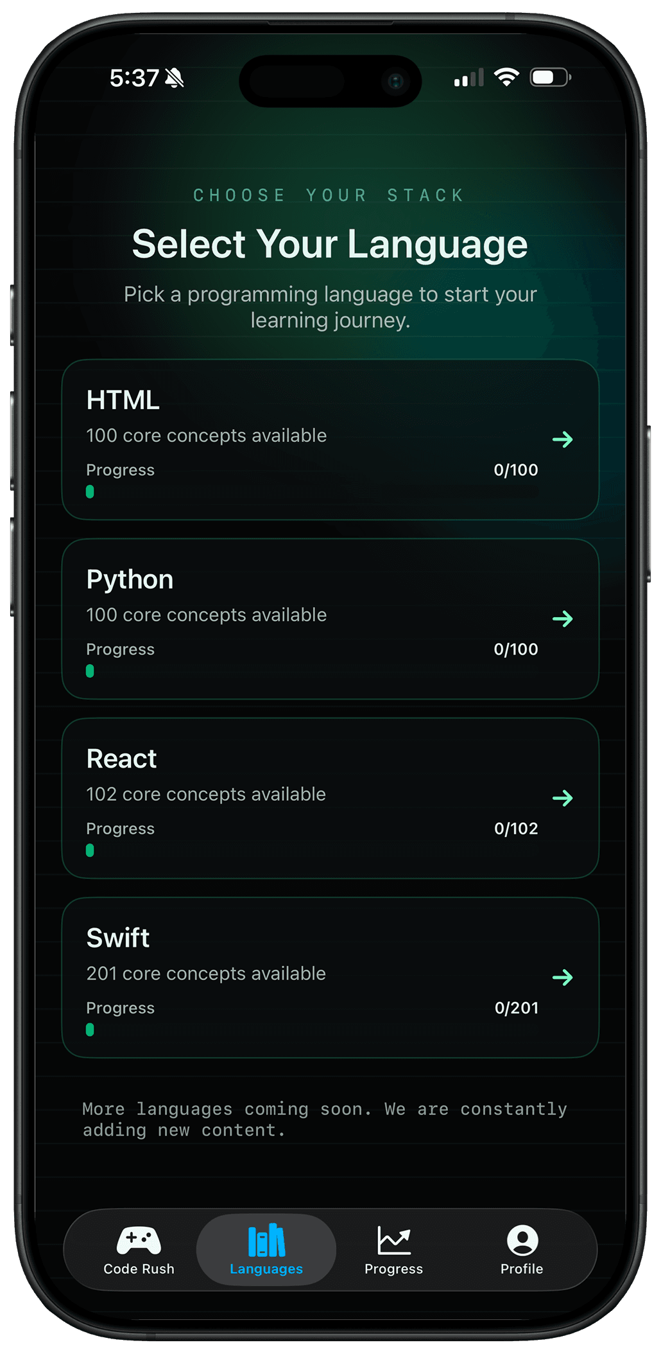The image size is (661, 1354).
Task: Open Python using its green arrow
Action: (x=562, y=619)
